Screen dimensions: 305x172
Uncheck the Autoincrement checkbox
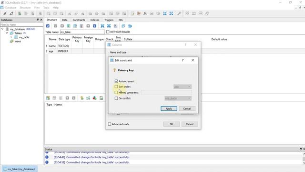point(116,81)
